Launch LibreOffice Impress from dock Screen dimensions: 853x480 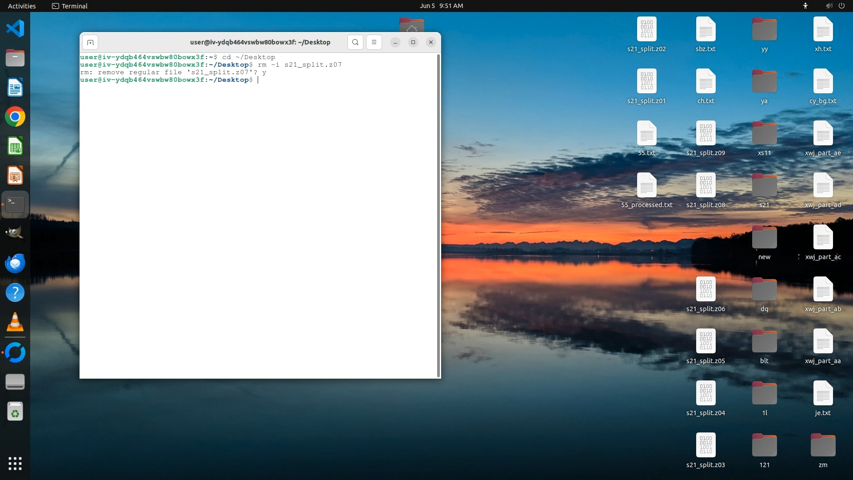[x=15, y=176]
